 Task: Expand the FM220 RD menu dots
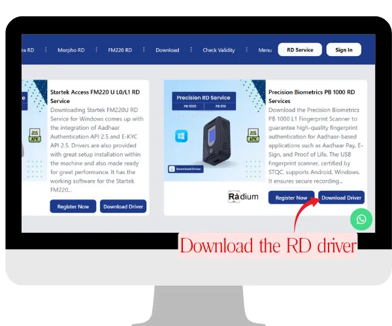pyautogui.click(x=144, y=50)
